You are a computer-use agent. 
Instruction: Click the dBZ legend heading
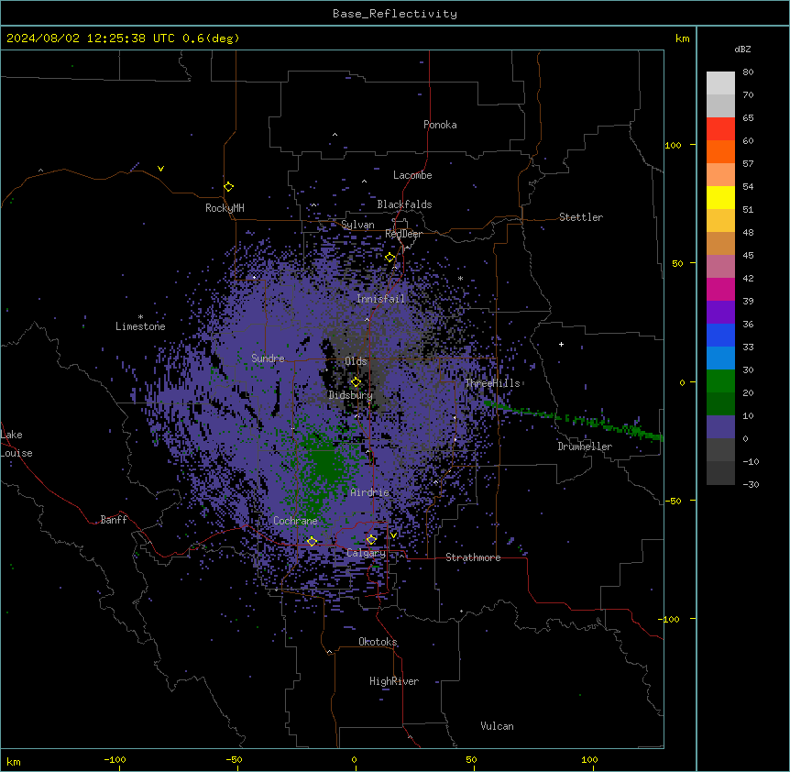[742, 49]
